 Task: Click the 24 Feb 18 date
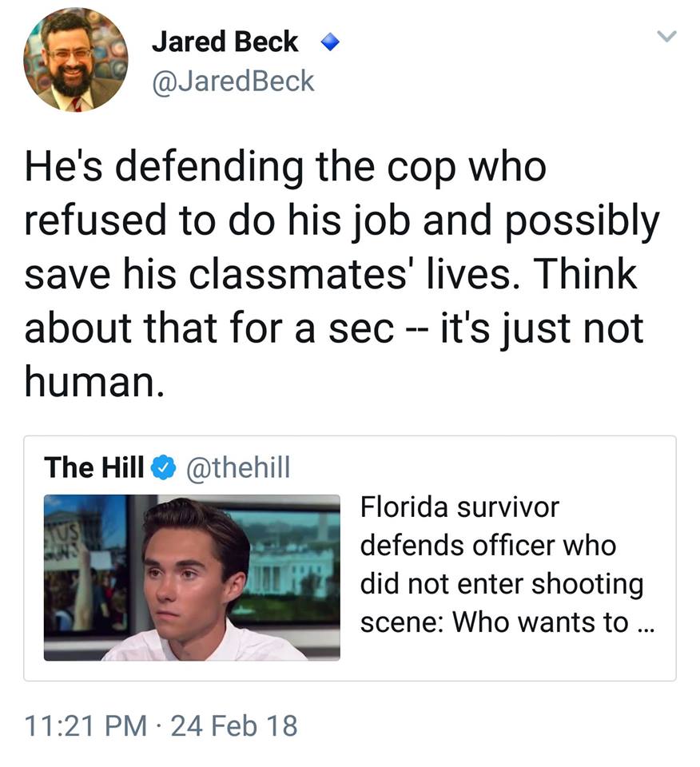click(234, 725)
